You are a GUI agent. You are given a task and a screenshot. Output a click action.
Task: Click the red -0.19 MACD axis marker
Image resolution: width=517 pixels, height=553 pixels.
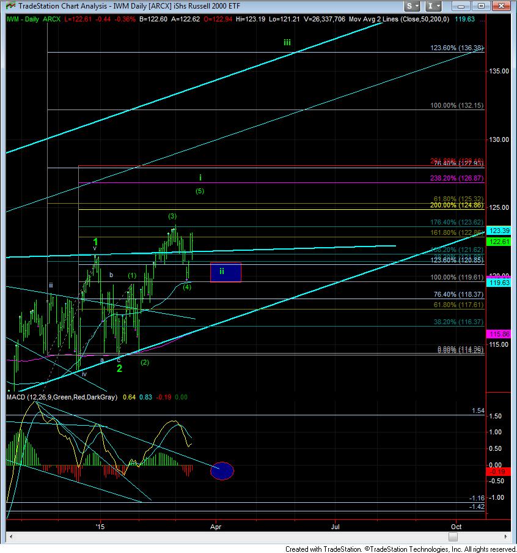tap(498, 472)
